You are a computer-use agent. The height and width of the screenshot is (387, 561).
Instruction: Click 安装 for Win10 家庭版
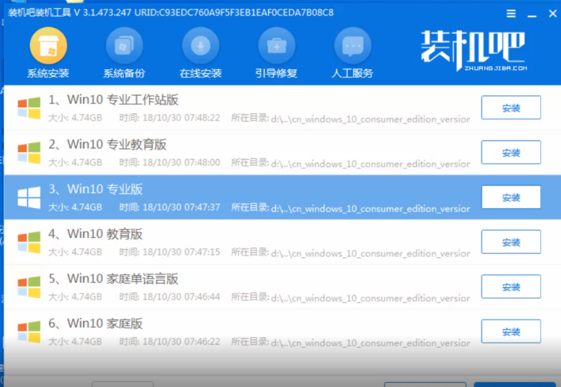(x=511, y=331)
